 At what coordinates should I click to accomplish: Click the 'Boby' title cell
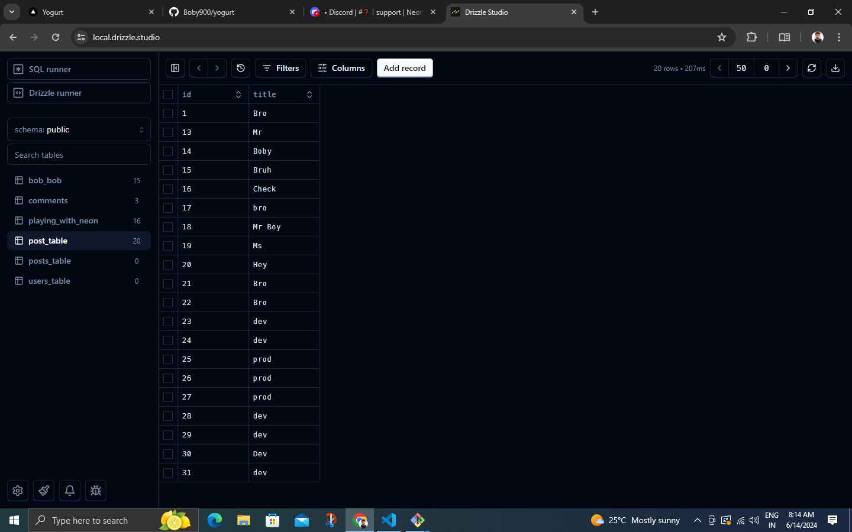[x=283, y=151]
